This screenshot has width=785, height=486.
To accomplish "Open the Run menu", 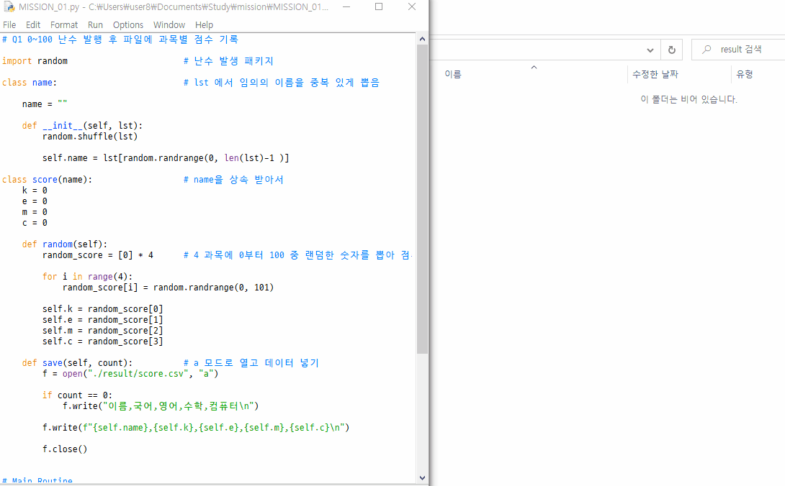I will [95, 24].
